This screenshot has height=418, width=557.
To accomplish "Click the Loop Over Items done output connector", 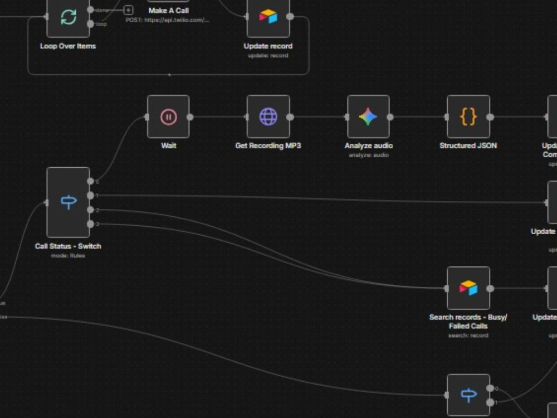I will click(91, 9).
